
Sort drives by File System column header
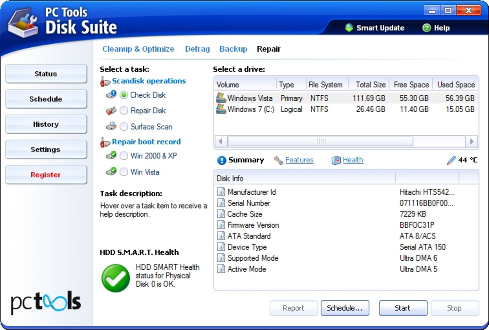(327, 85)
